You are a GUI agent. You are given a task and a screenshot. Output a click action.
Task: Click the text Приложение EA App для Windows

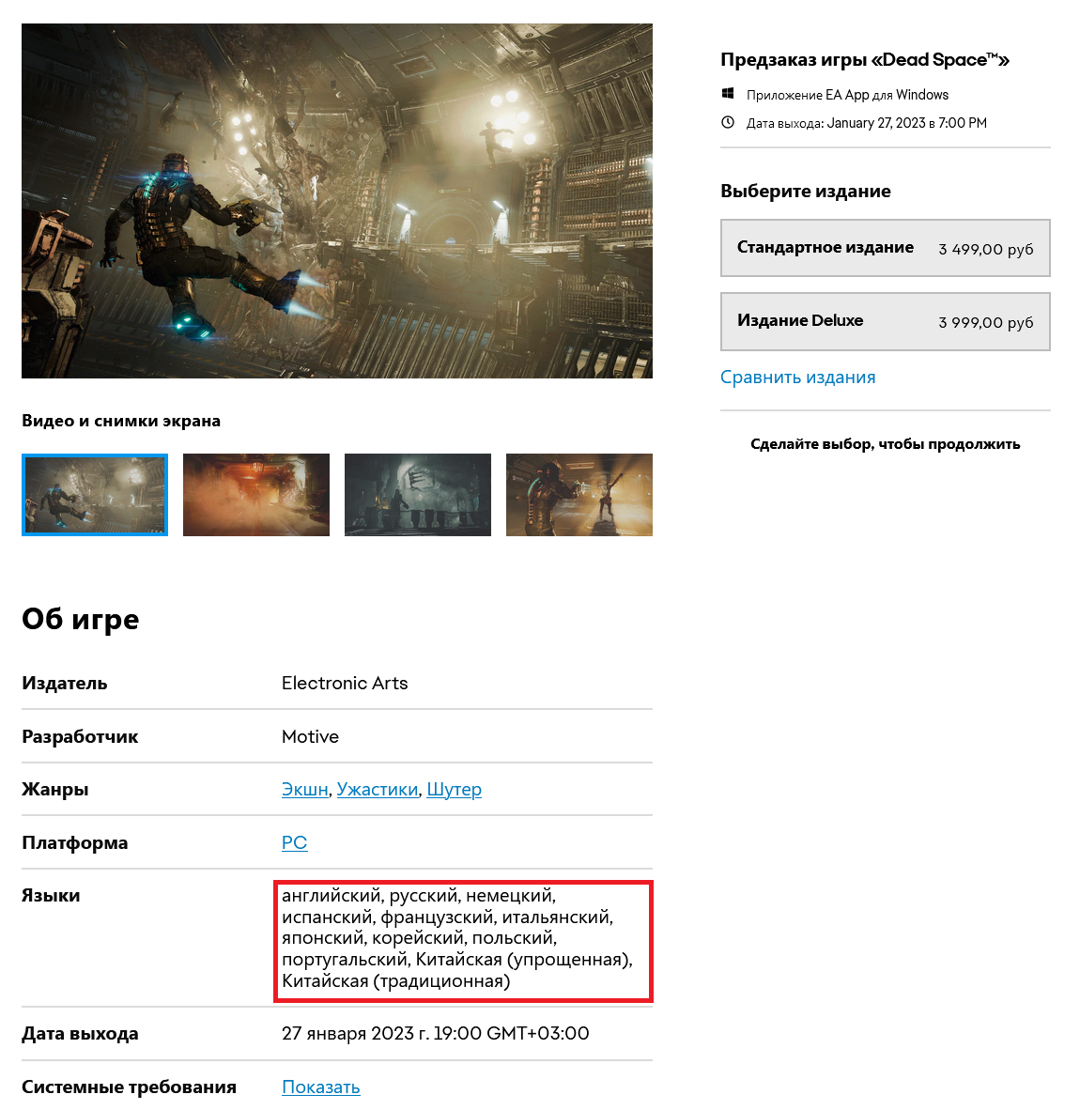(847, 95)
